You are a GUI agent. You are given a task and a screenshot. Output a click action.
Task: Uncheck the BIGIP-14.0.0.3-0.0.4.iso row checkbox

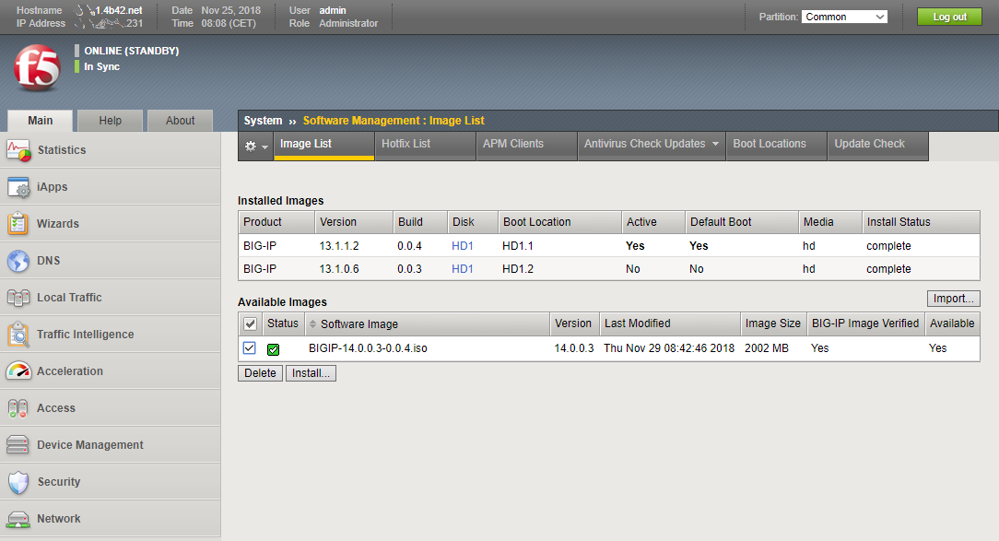point(250,348)
